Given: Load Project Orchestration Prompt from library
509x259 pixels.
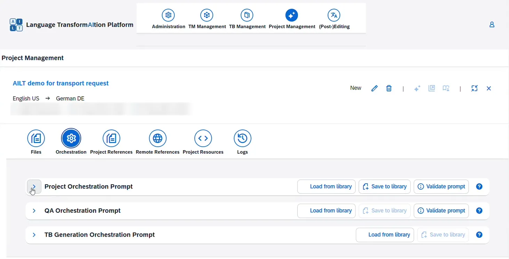Looking at the screenshot, I should point(326,187).
